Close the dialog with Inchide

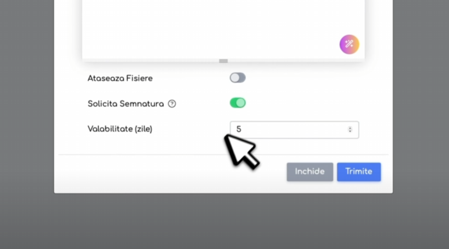[x=310, y=172]
